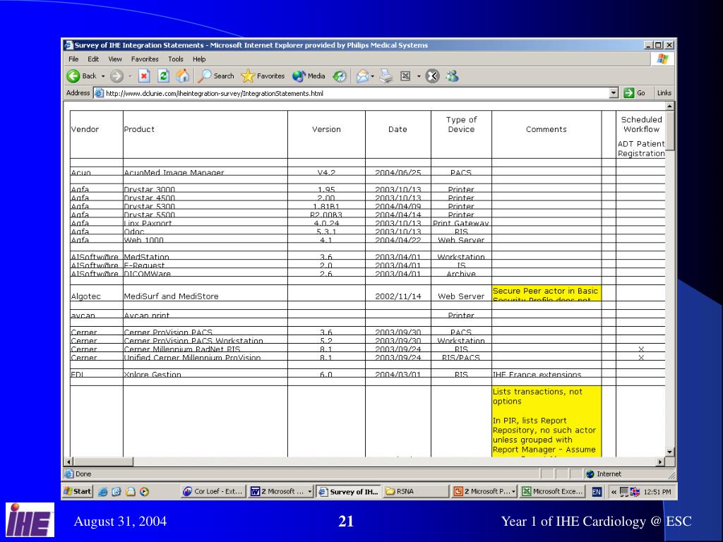
Task: Open the File menu
Action: tap(73, 59)
